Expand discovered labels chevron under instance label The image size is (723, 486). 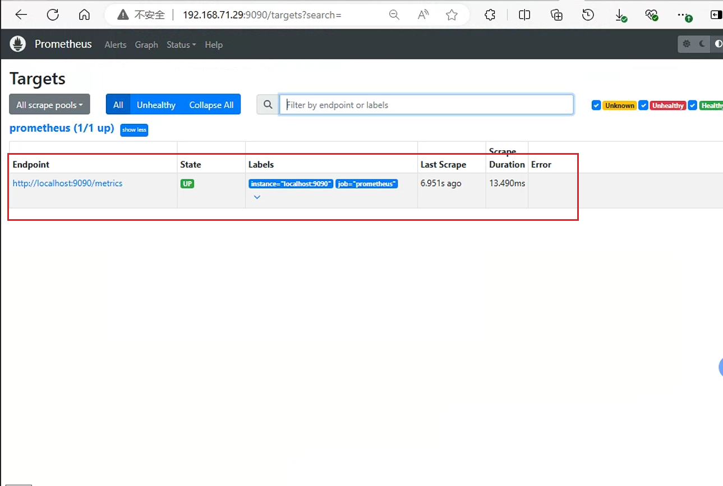click(x=257, y=197)
